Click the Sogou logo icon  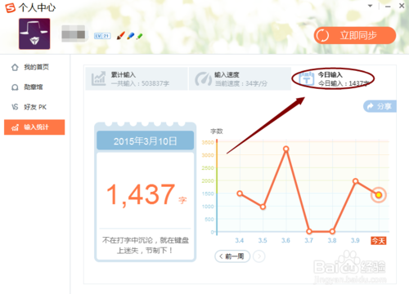pyautogui.click(x=11, y=8)
